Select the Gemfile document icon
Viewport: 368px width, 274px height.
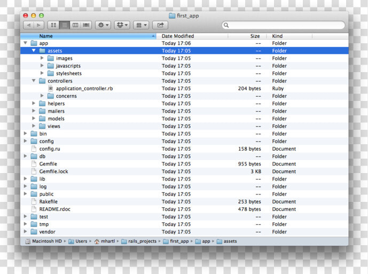pos(34,163)
